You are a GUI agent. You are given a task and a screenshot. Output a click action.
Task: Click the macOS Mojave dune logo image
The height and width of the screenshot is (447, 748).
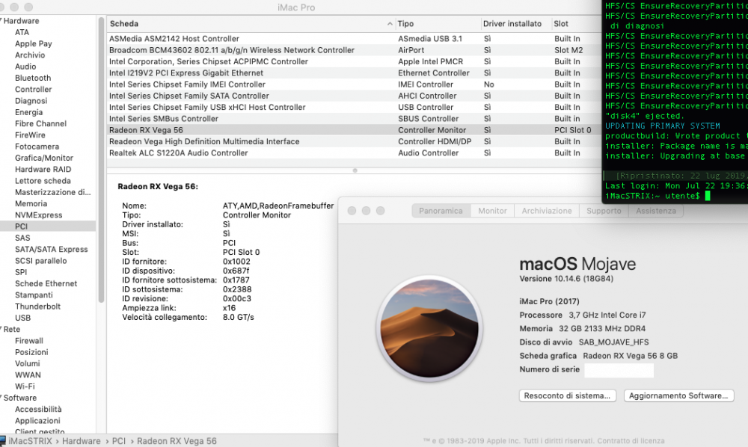[x=429, y=329]
